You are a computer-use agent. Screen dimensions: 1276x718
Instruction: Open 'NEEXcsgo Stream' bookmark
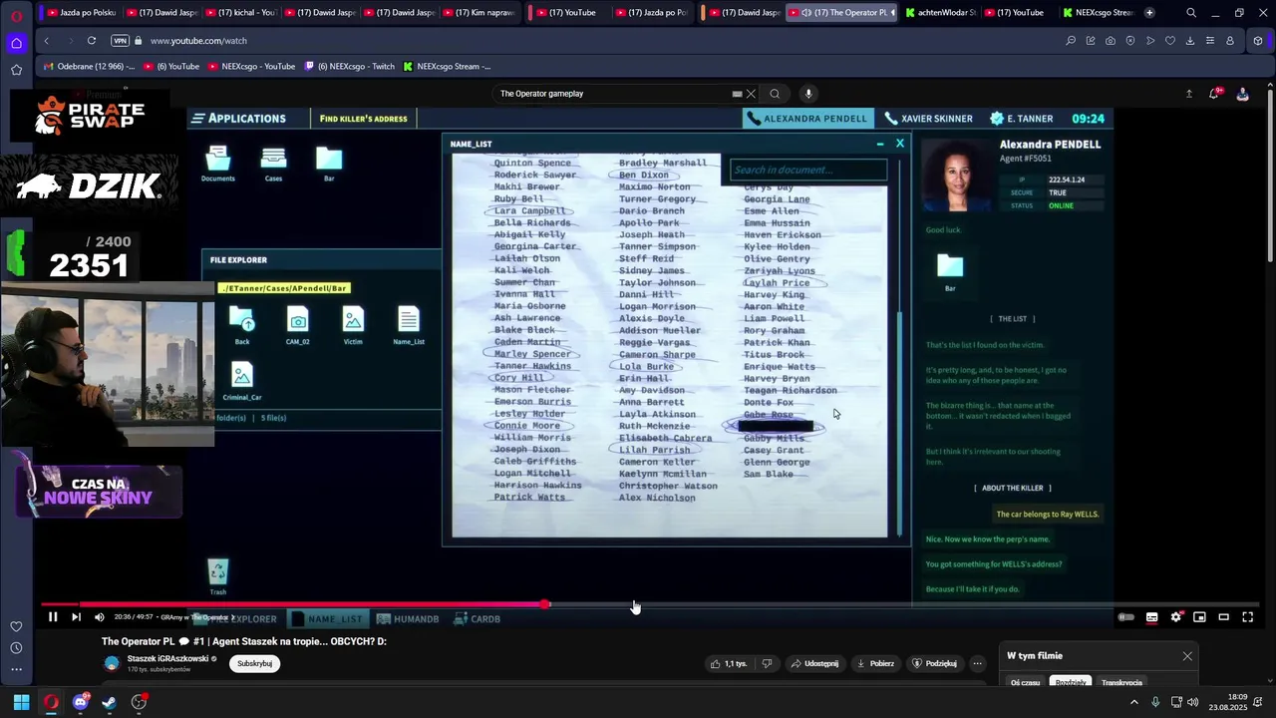[x=447, y=67]
